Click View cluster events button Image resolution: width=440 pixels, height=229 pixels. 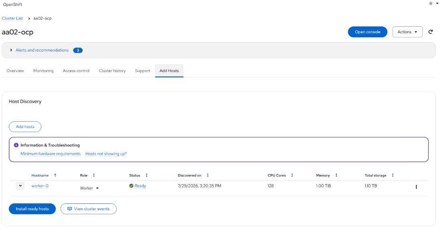[88, 209]
